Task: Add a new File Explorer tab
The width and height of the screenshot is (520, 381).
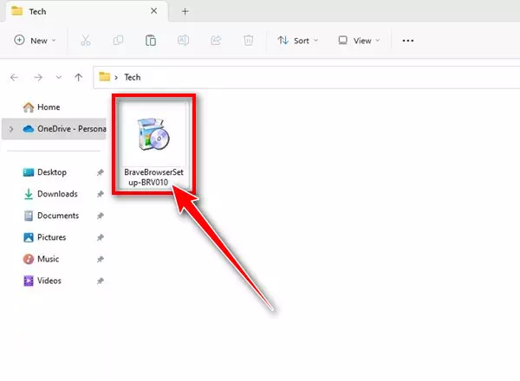Action: (185, 11)
